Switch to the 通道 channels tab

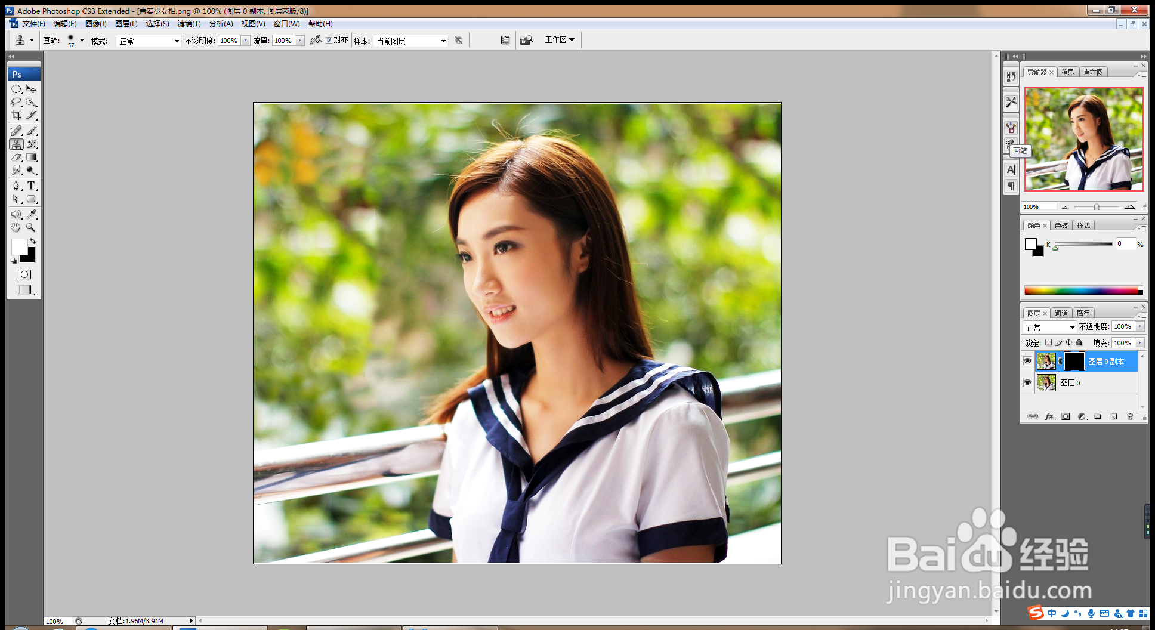[1061, 313]
